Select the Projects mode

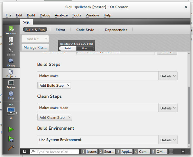(x=11, y=73)
